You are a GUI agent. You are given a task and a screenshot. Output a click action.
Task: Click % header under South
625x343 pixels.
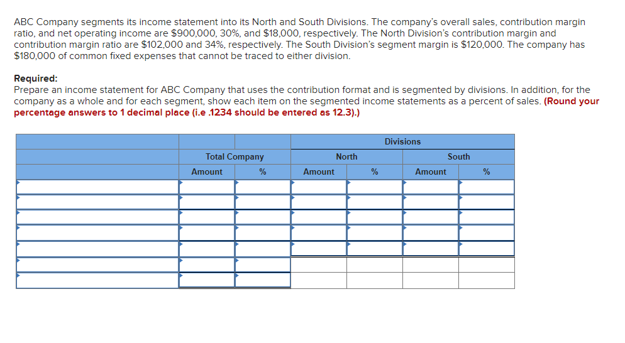pos(487,171)
